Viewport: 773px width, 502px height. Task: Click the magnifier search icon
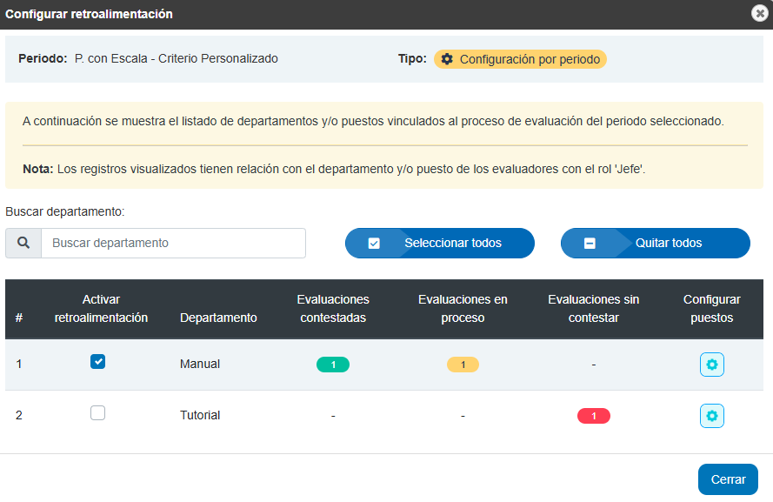pos(23,243)
